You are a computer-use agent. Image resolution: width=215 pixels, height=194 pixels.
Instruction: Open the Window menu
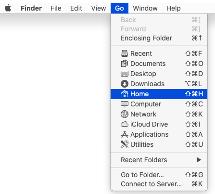coord(145,8)
